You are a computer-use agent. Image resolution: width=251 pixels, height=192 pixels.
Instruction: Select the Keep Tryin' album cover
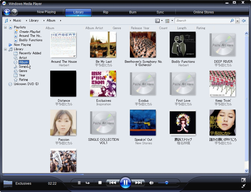(x=223, y=84)
